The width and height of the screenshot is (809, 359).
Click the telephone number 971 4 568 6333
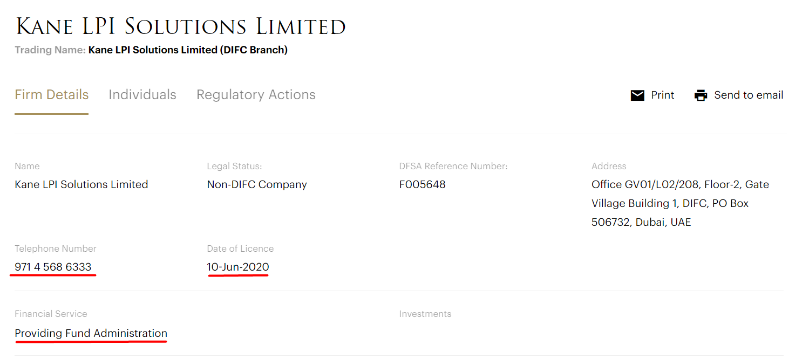click(53, 267)
